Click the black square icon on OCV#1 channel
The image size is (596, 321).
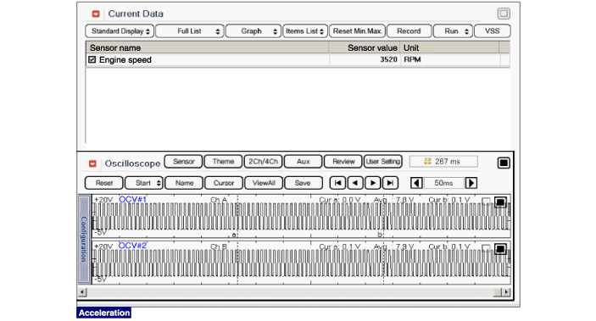pos(500,202)
